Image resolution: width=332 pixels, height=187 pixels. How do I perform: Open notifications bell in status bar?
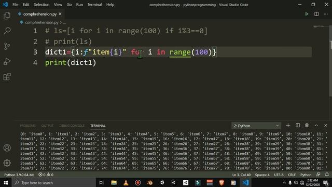pos(327,175)
